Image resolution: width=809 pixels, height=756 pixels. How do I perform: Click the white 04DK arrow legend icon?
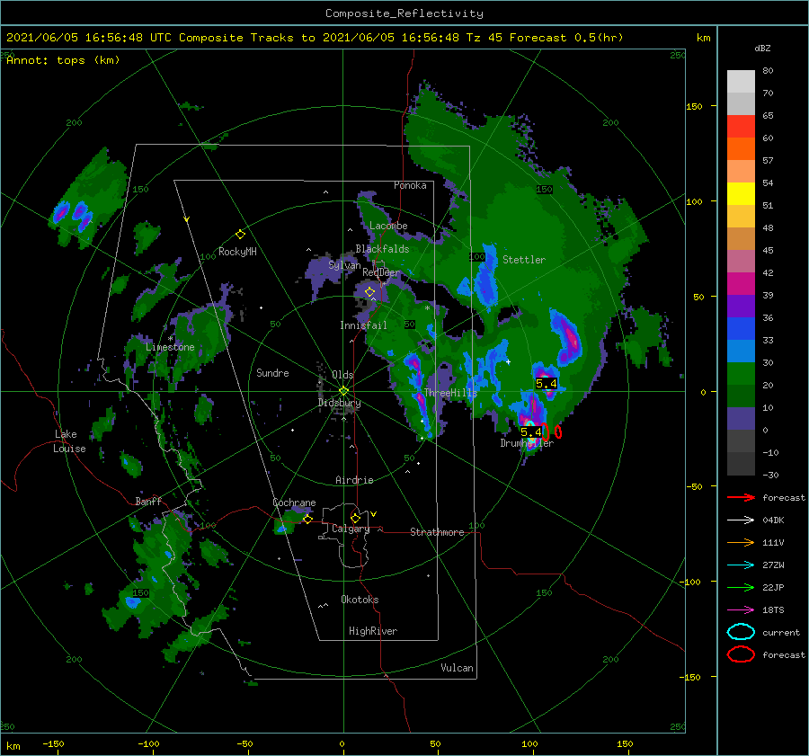[x=741, y=520]
